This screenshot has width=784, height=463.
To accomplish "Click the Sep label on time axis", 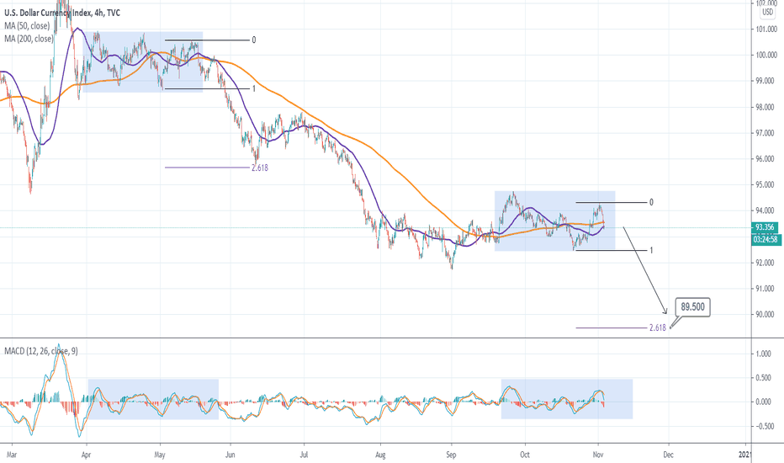I will [451, 455].
